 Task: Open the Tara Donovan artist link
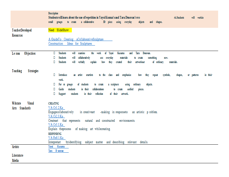pyautogui.click(x=58, y=151)
